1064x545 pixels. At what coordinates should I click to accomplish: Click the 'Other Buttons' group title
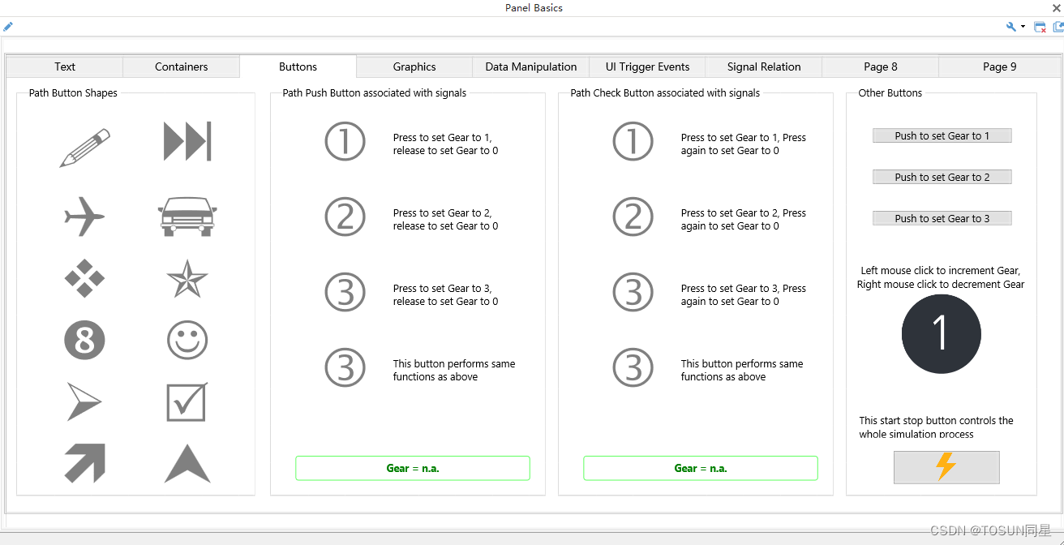890,93
